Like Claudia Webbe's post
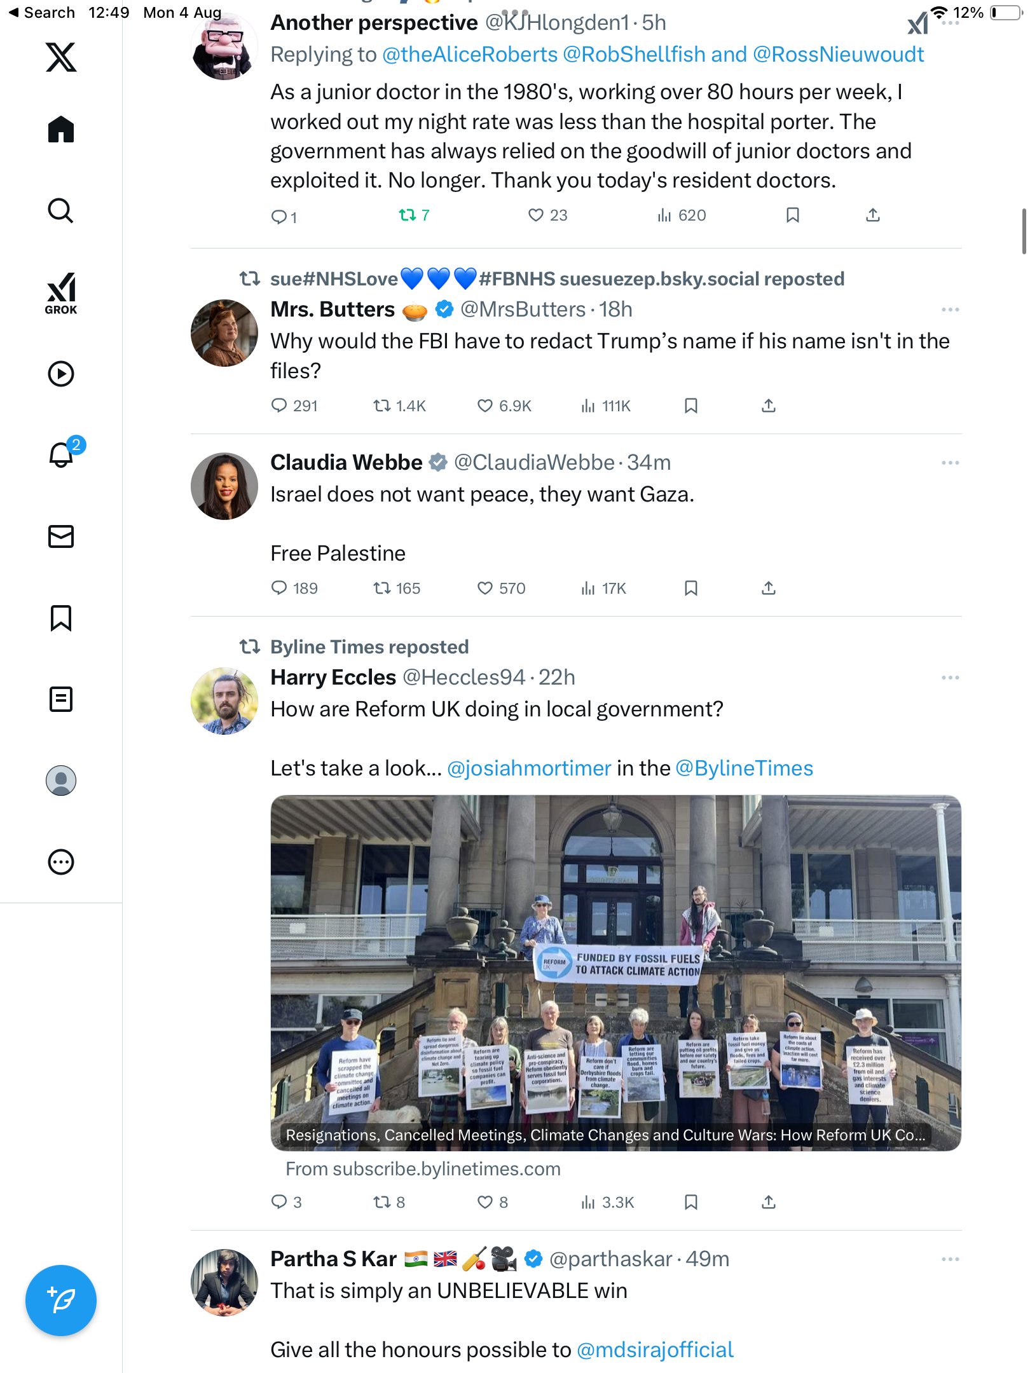Viewport: 1030px width, 1373px height. click(485, 588)
